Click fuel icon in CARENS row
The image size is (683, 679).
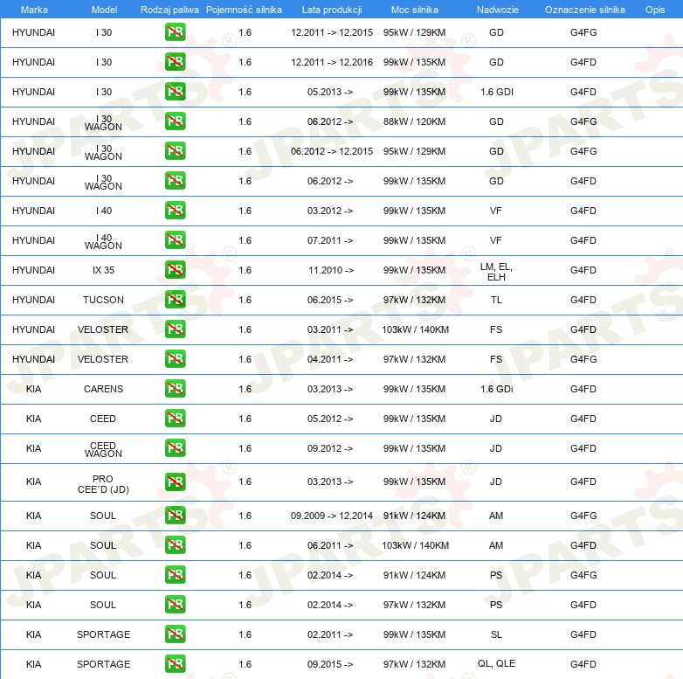175,388
